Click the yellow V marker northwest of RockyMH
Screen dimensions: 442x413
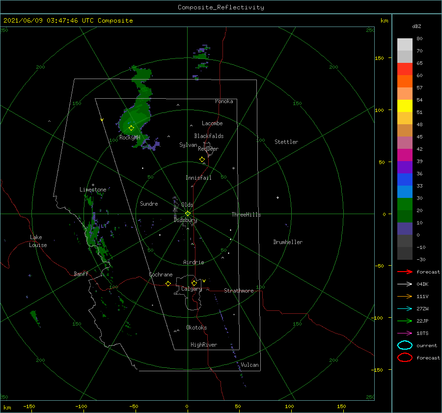102,120
